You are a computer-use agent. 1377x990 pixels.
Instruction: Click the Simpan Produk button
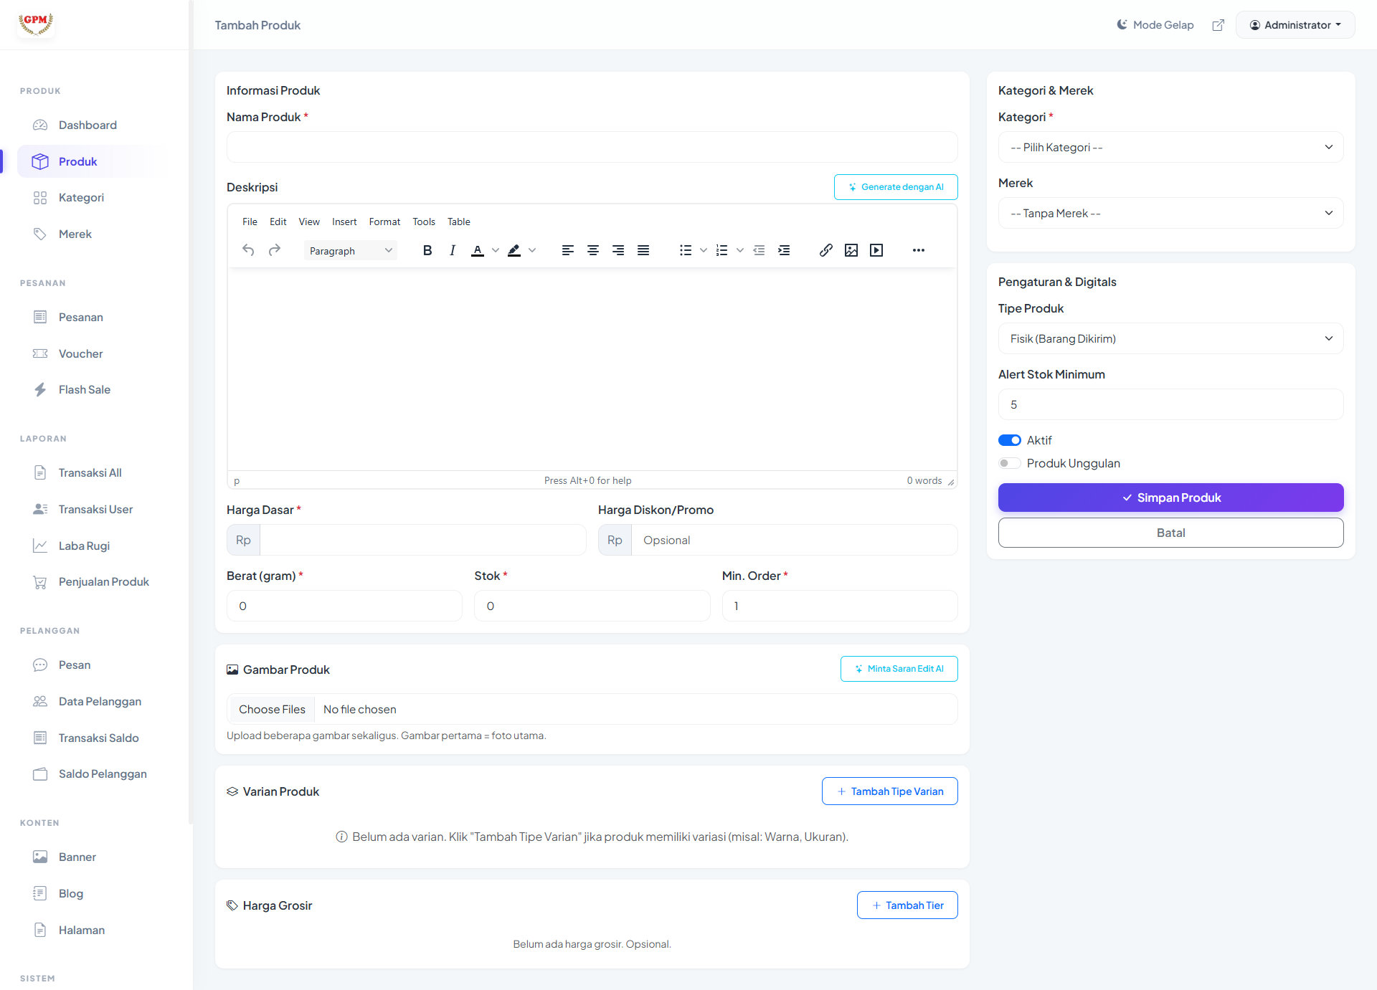click(x=1170, y=498)
